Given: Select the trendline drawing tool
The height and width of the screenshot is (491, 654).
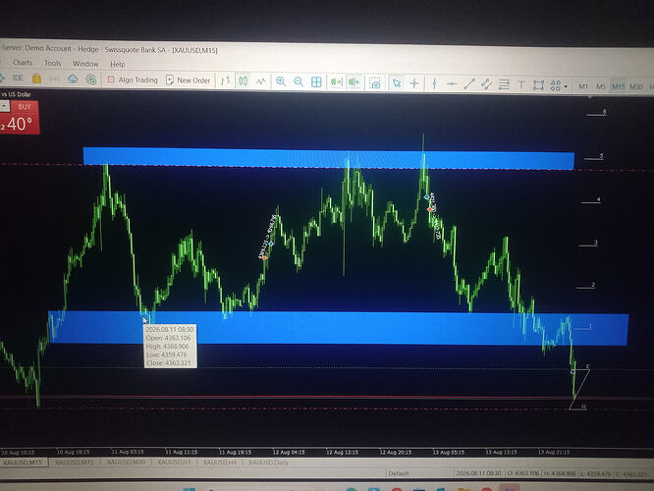Looking at the screenshot, I should 469,84.
